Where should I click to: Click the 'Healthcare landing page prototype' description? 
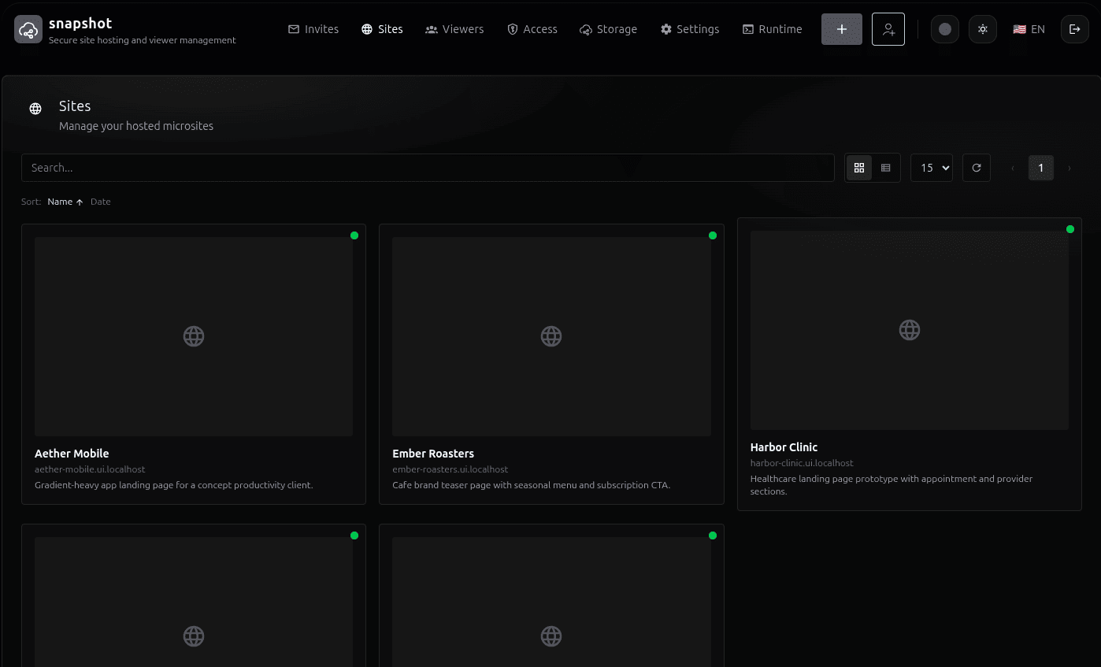pos(892,485)
